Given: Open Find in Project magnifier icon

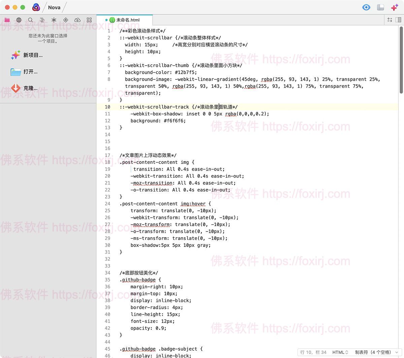Looking at the screenshot, I should click(x=31, y=20).
